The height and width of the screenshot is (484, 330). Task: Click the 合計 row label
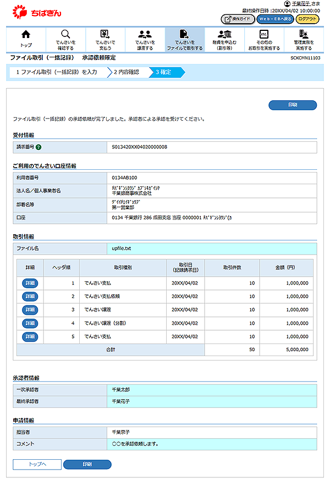(111, 349)
